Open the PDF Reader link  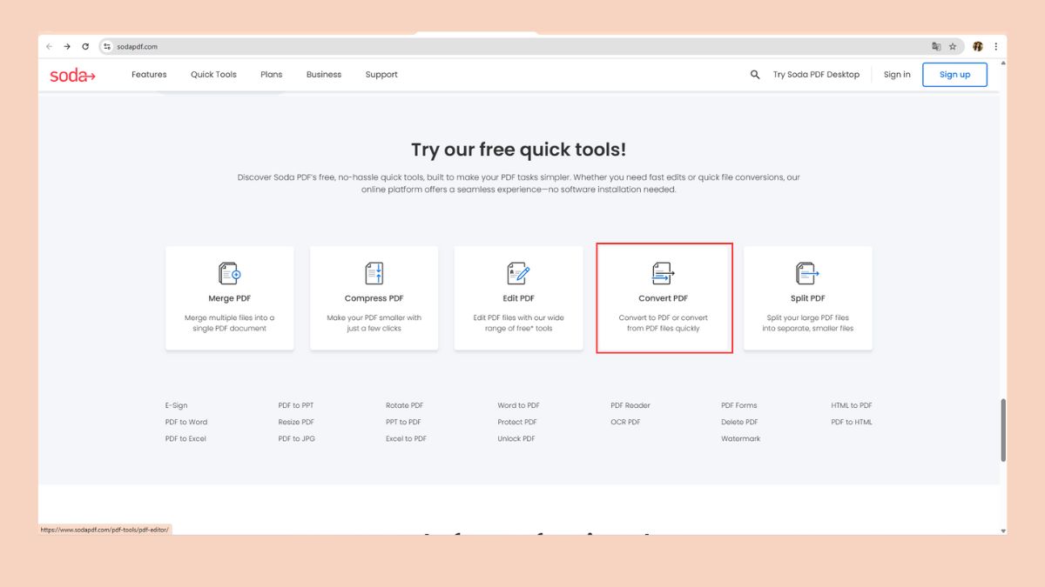point(630,405)
